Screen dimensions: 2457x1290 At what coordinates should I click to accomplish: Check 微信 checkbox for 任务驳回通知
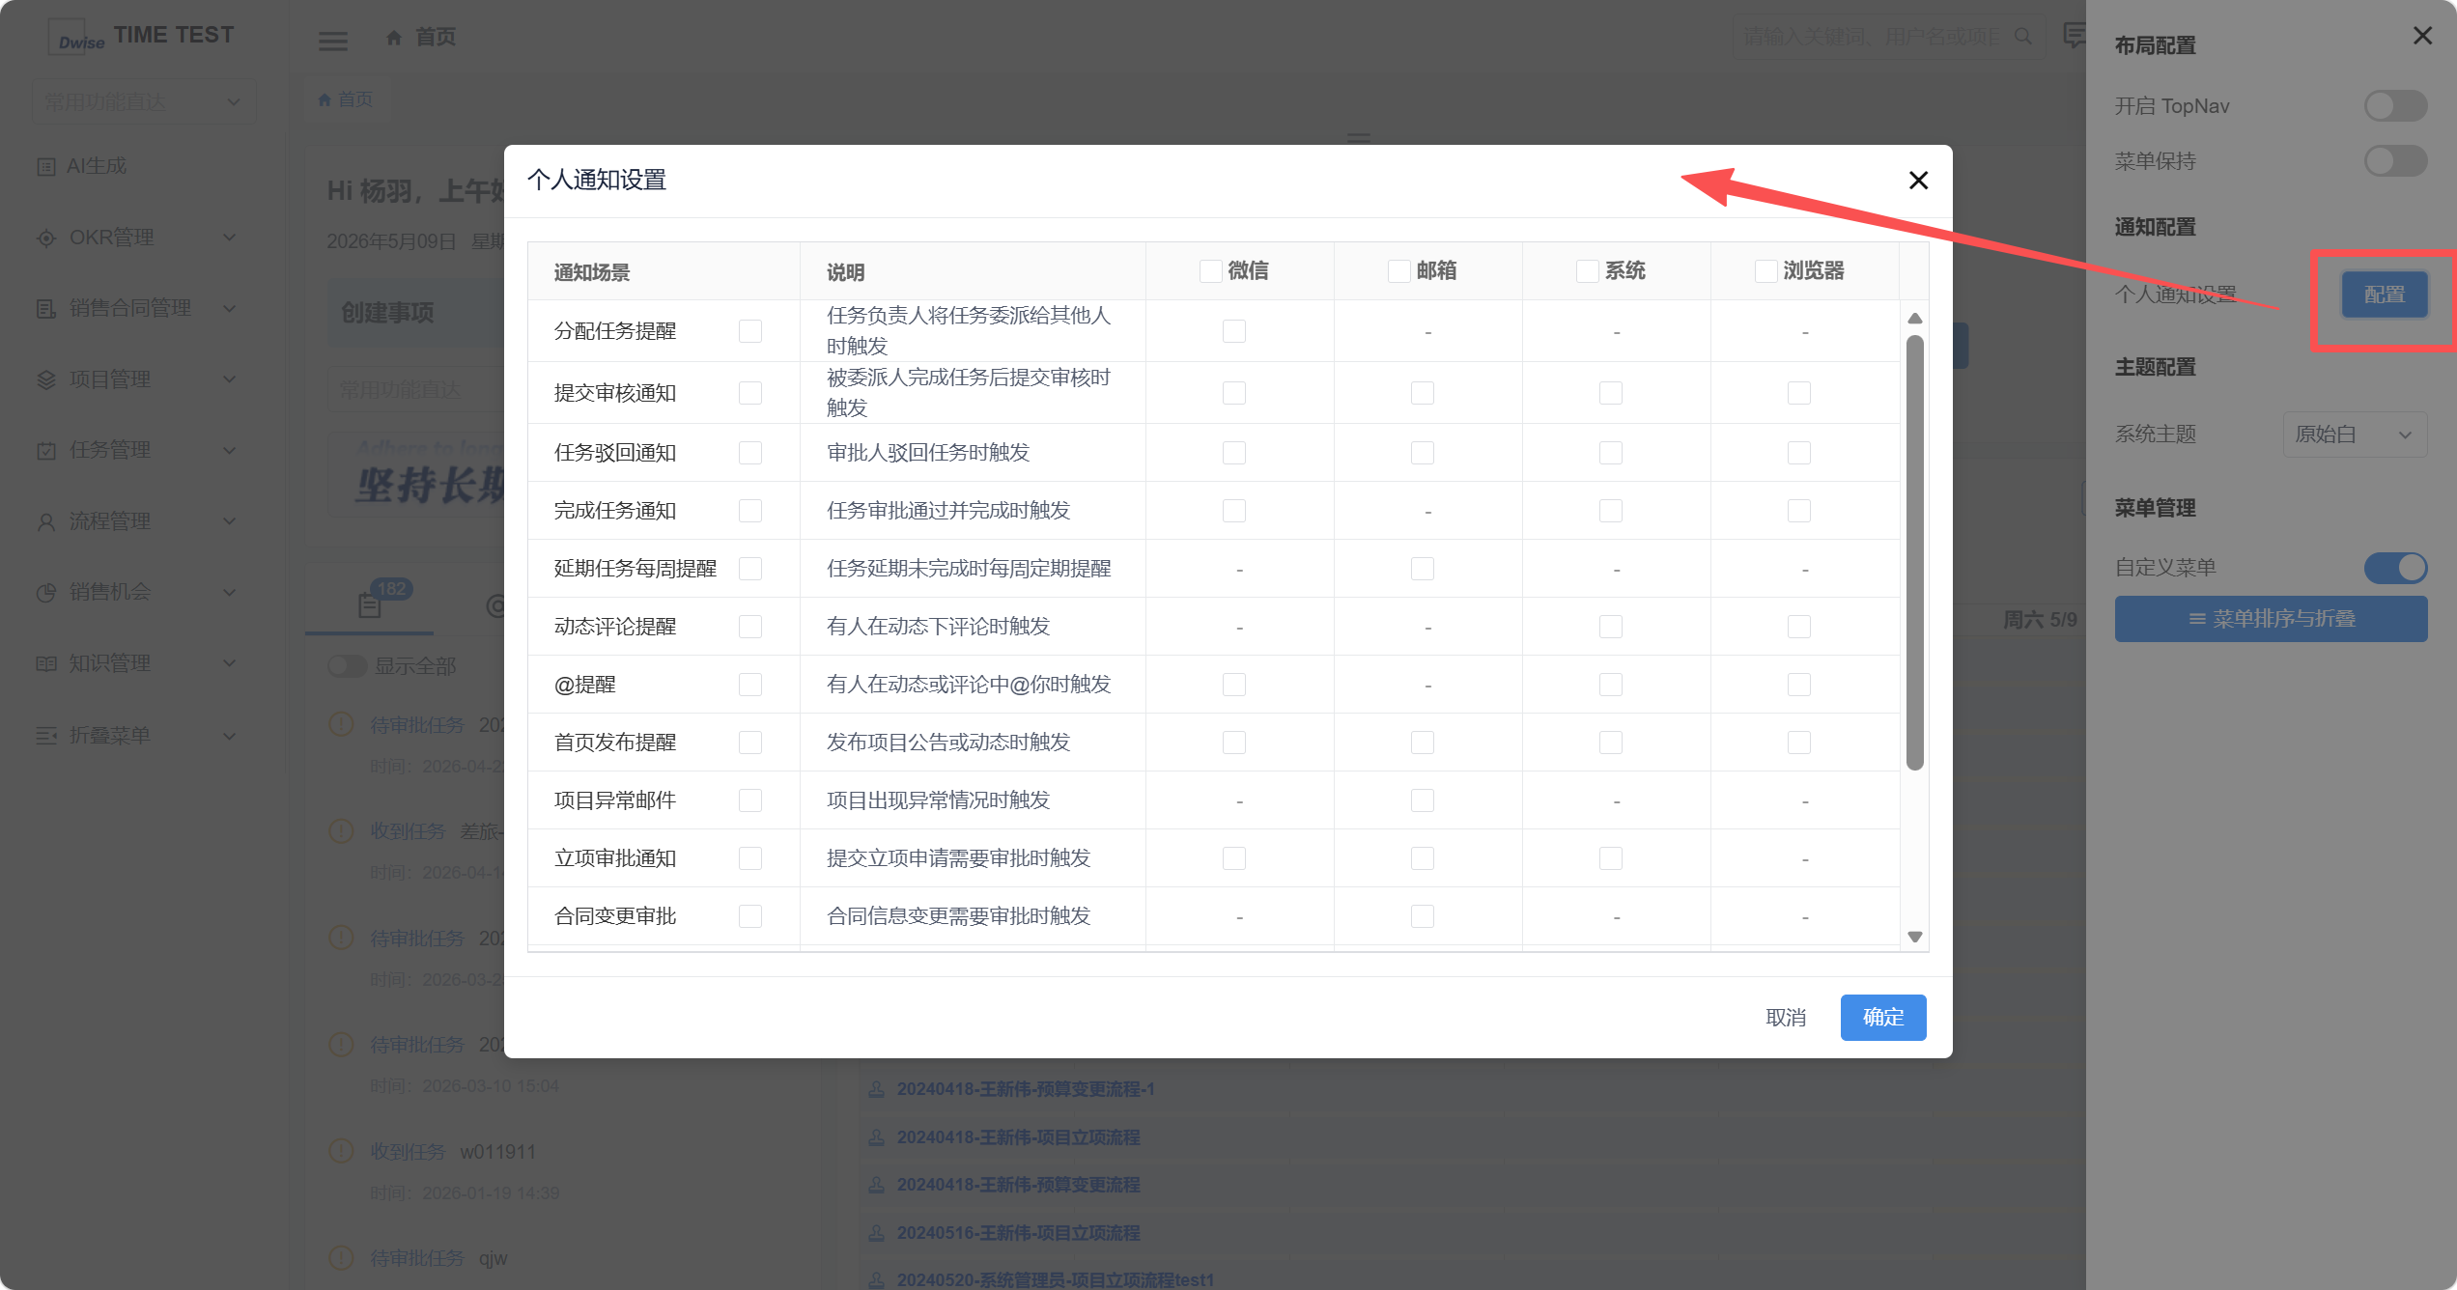pos(1234,453)
